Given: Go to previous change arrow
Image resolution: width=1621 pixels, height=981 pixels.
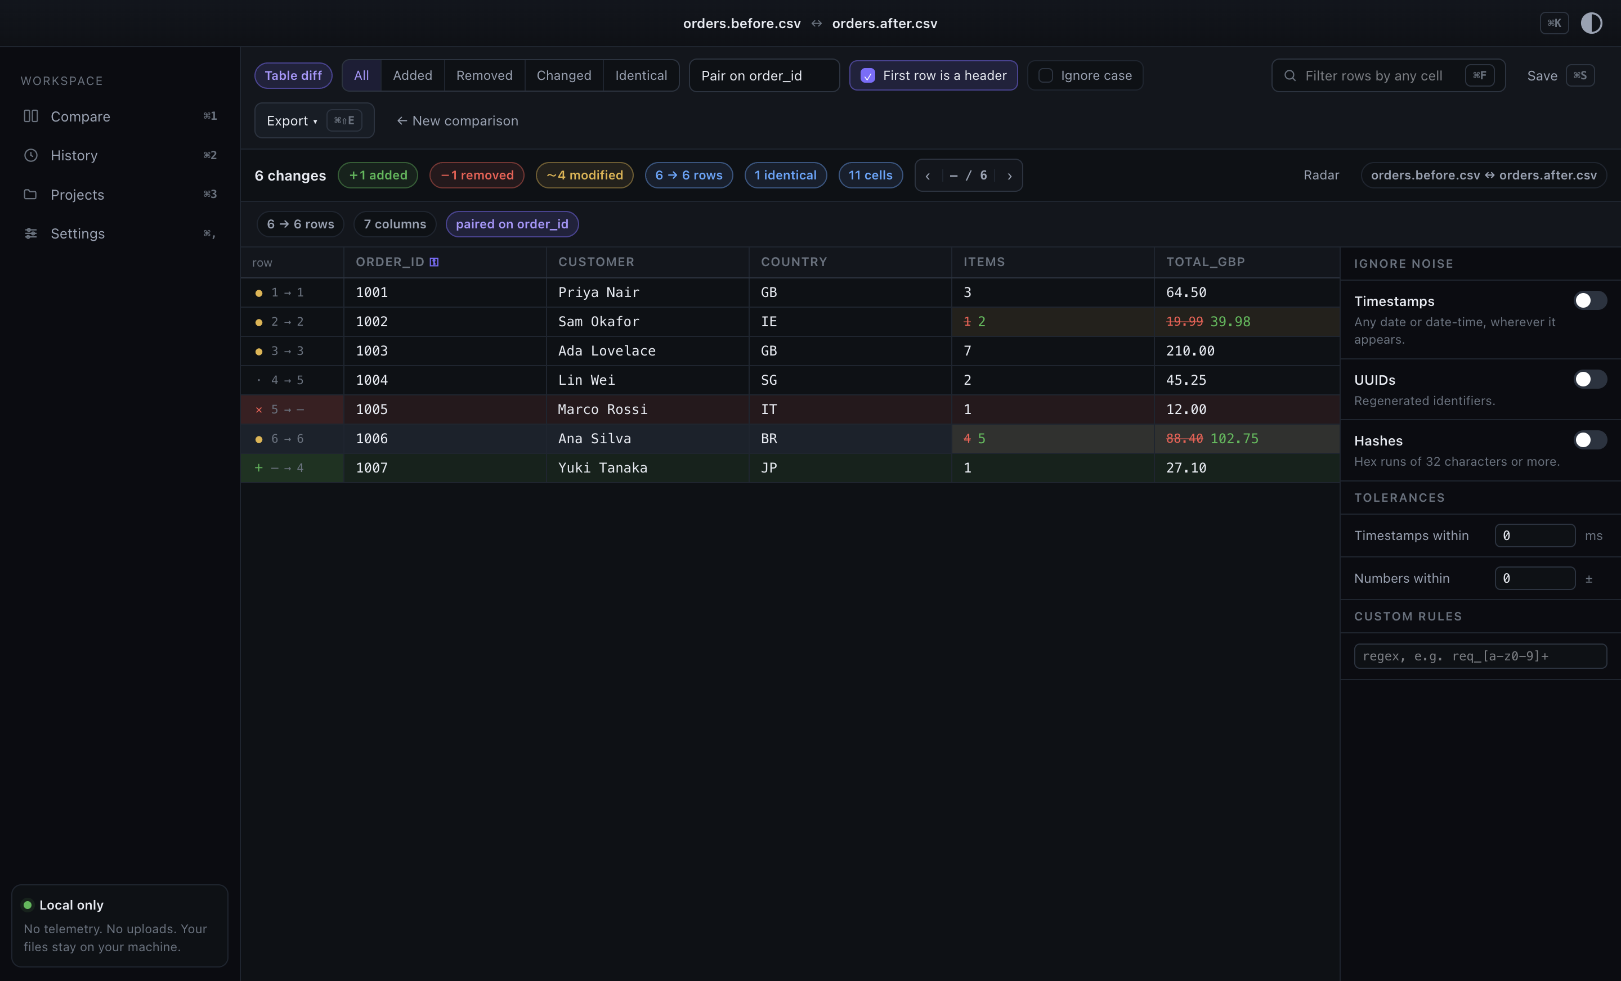Looking at the screenshot, I should pyautogui.click(x=928, y=175).
